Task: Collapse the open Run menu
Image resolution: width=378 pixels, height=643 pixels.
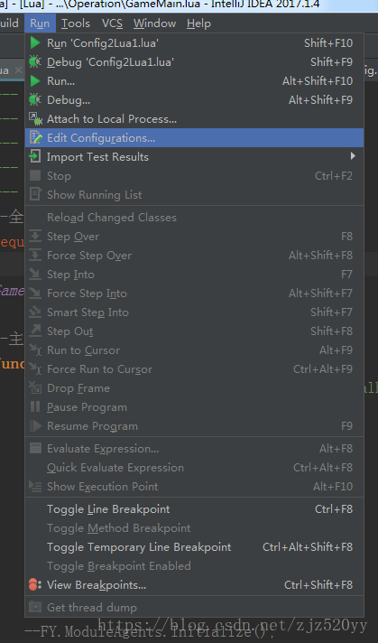Action: coord(40,23)
